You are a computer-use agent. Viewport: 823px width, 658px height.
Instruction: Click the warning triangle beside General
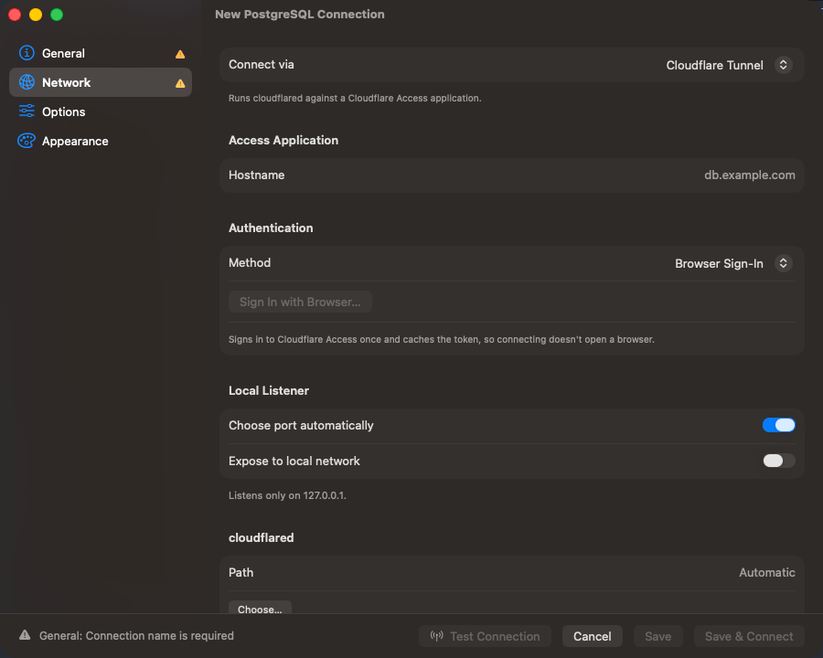pos(180,54)
